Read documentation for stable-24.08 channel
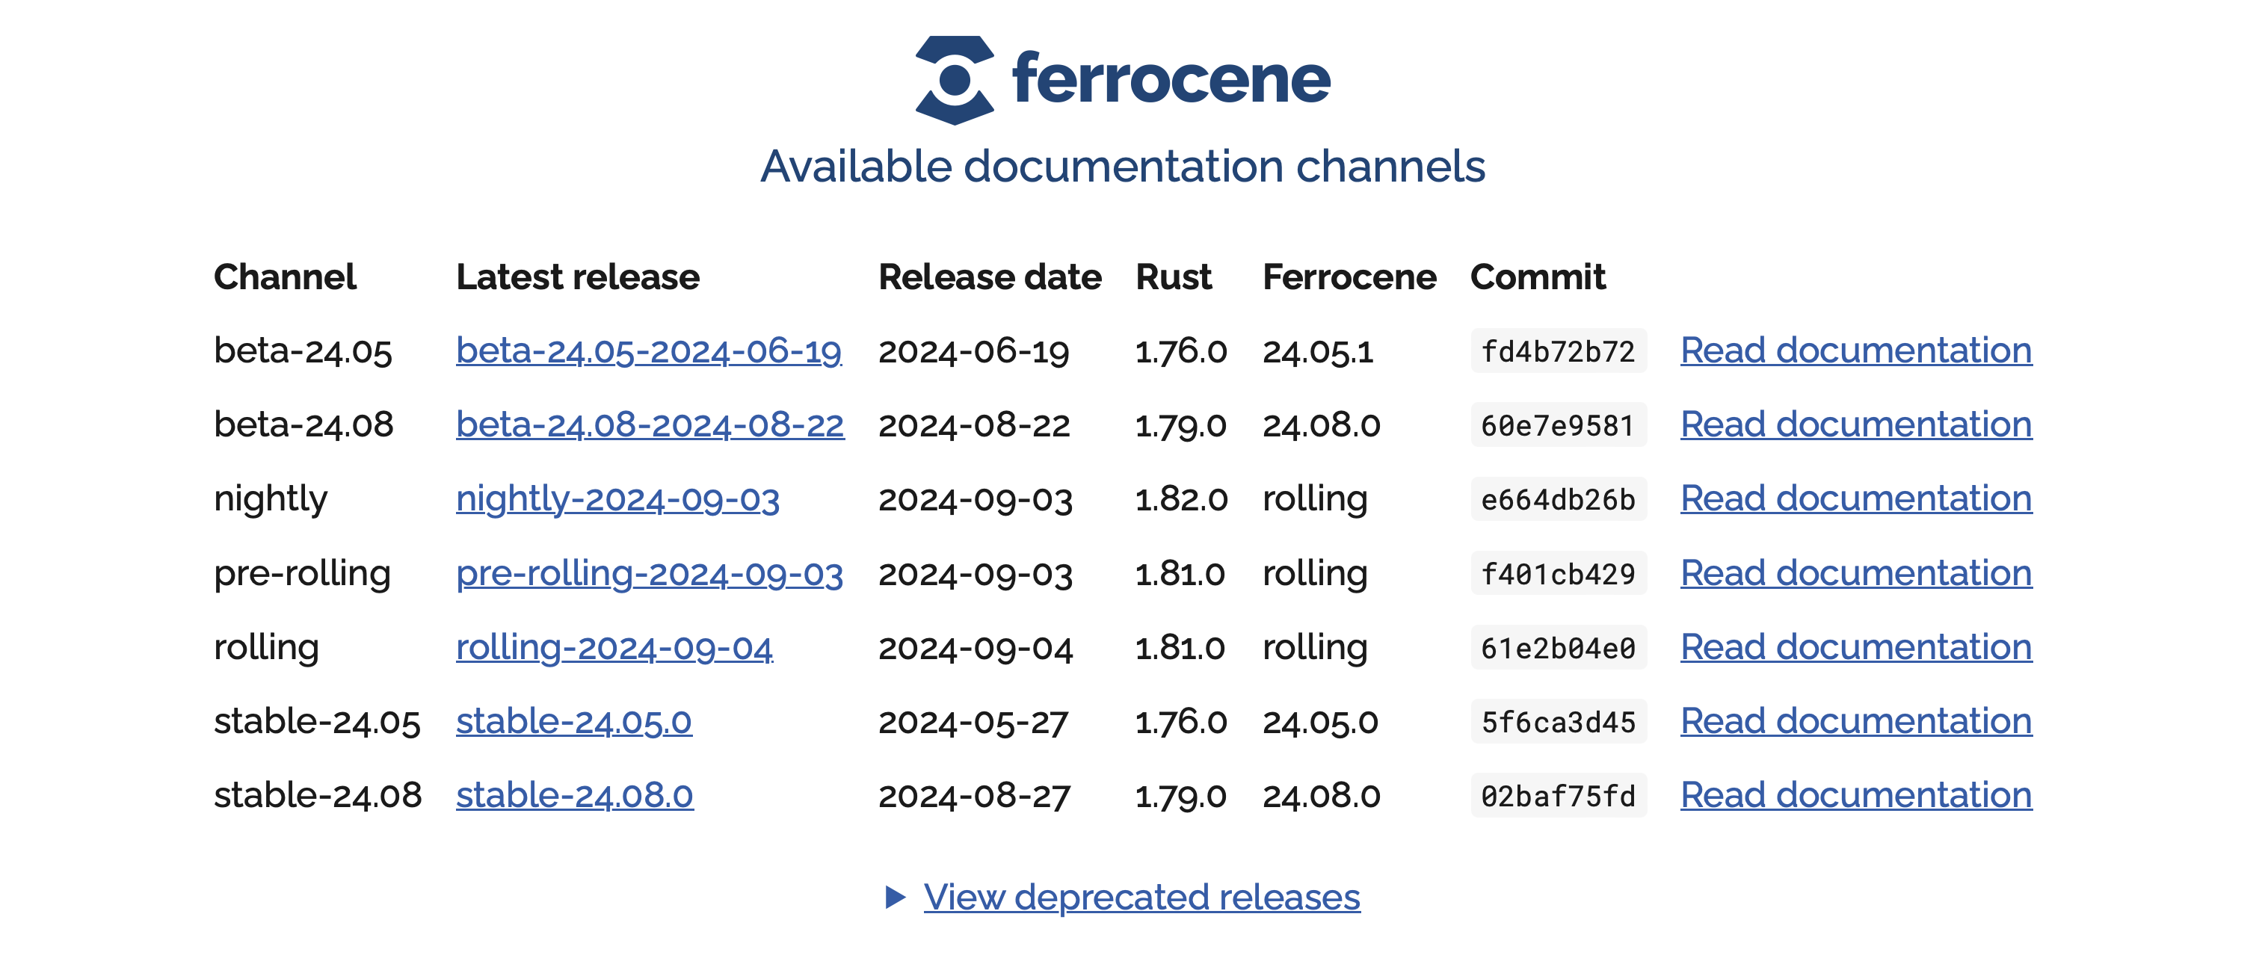Image resolution: width=2265 pixels, height=973 pixels. pos(1855,795)
